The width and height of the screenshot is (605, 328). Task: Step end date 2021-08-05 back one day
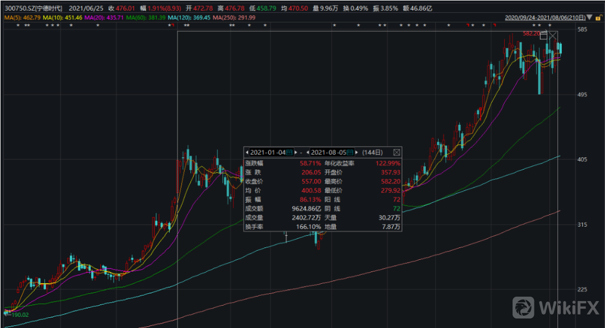(308, 152)
